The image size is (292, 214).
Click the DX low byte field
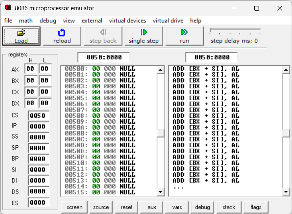point(45,103)
